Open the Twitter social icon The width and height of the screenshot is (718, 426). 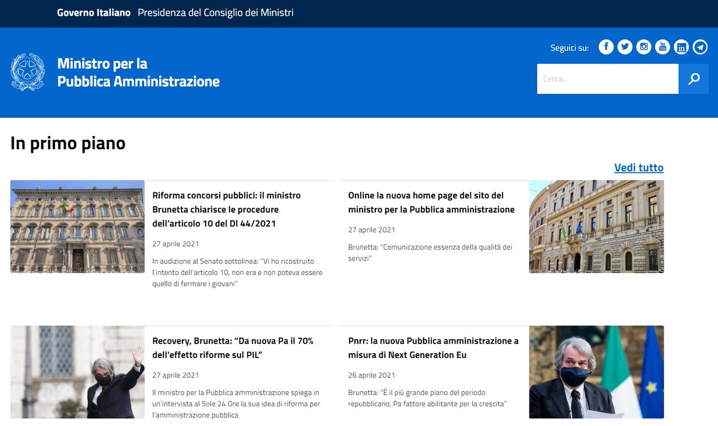(625, 47)
